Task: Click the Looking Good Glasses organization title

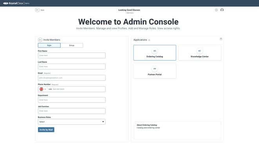Action: (129, 10)
